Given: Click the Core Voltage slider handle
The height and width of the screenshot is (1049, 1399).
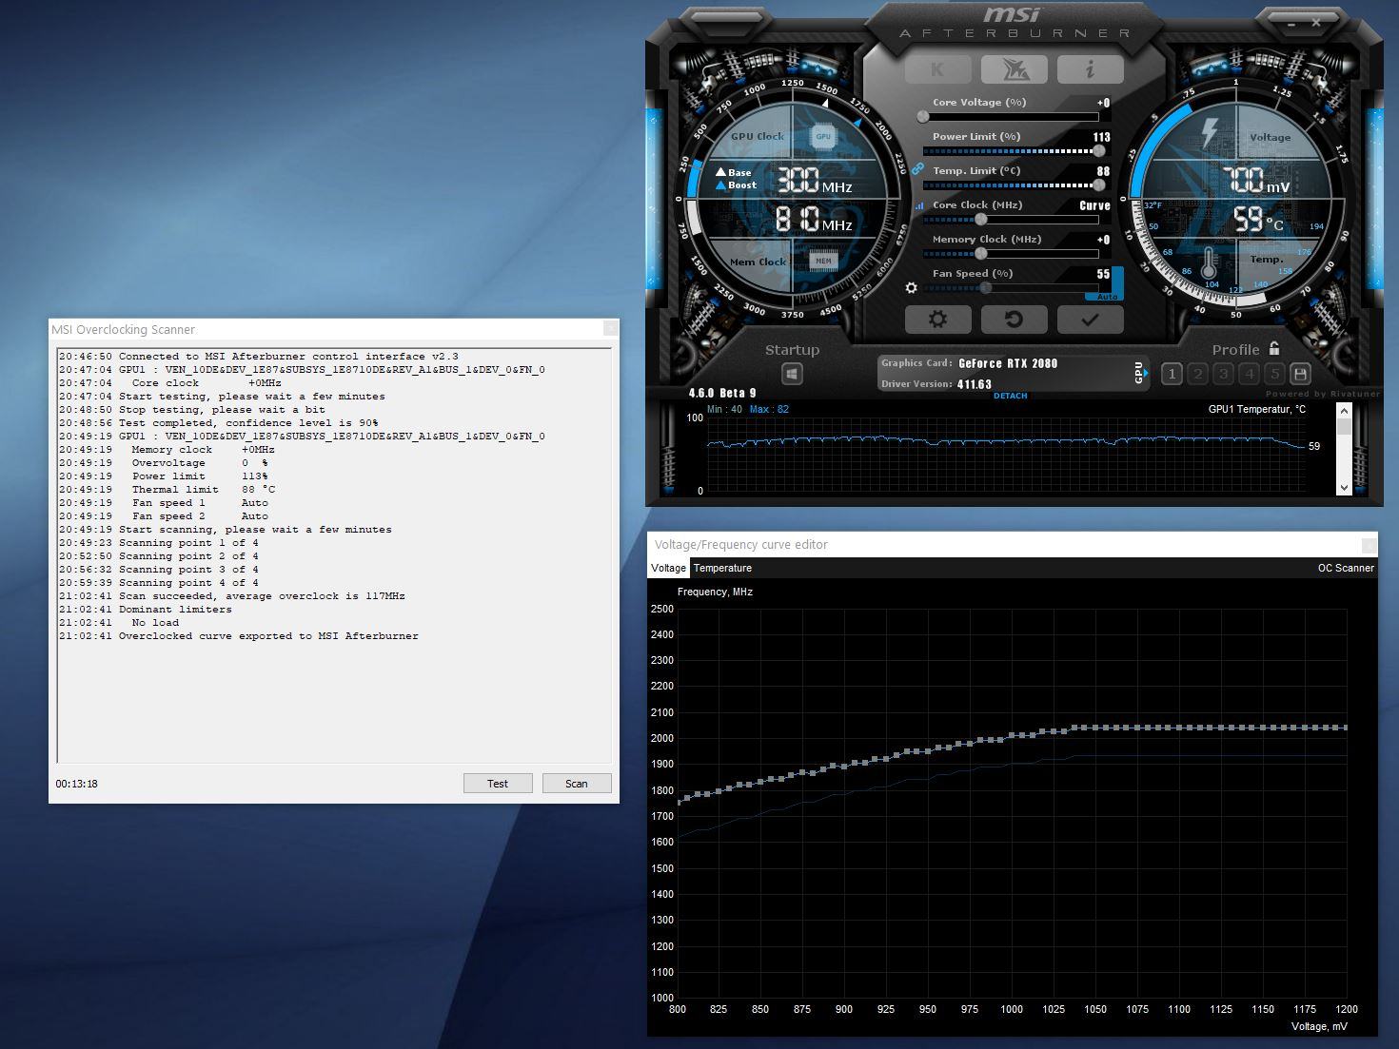Looking at the screenshot, I should click(922, 116).
